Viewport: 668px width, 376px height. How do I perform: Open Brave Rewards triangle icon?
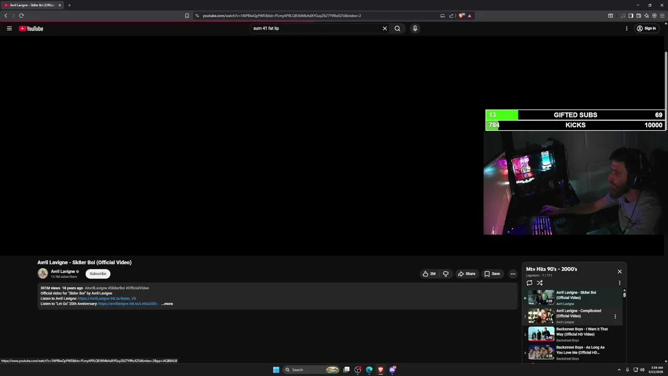[x=469, y=16]
